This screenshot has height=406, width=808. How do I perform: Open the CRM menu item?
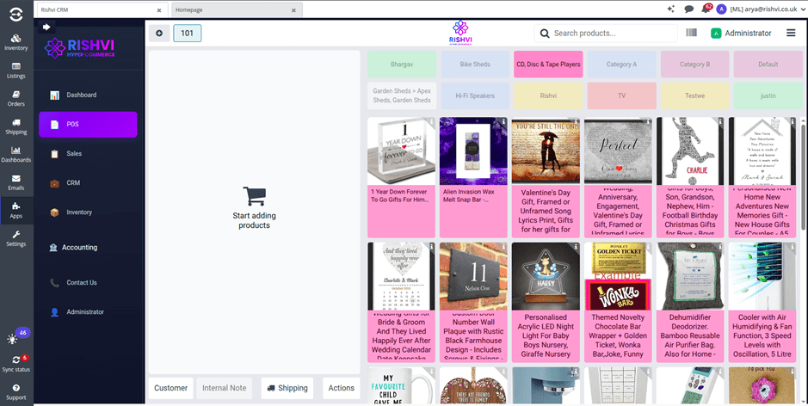point(73,183)
